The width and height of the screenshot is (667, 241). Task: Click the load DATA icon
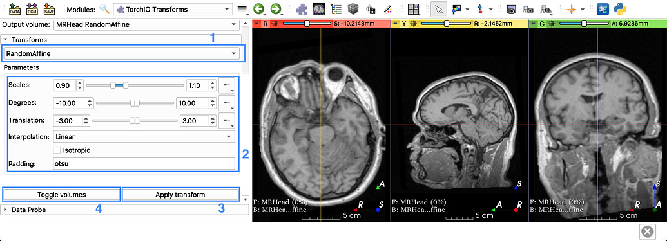click(x=15, y=8)
